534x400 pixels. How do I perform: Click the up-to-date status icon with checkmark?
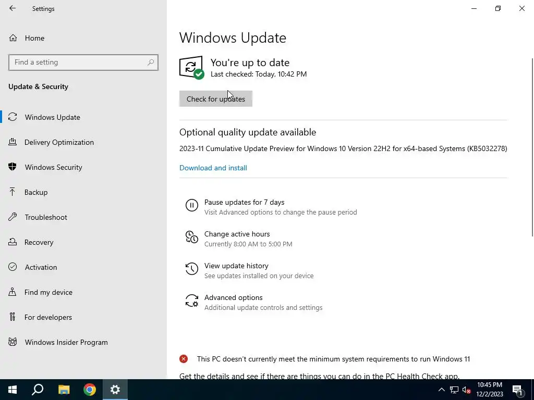click(x=191, y=67)
